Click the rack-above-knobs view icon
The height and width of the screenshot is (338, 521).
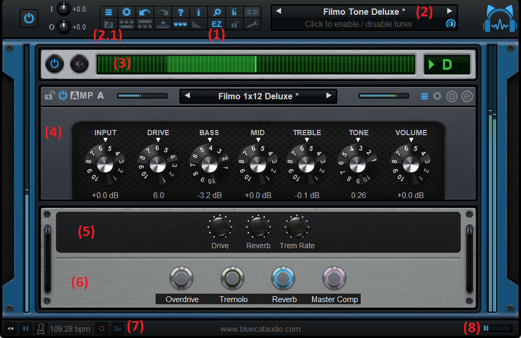coord(144,24)
